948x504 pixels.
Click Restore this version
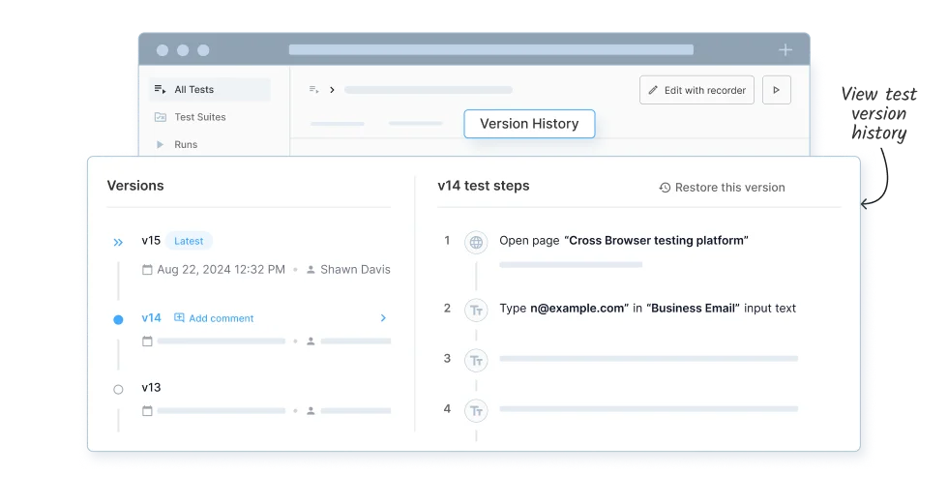[722, 188]
